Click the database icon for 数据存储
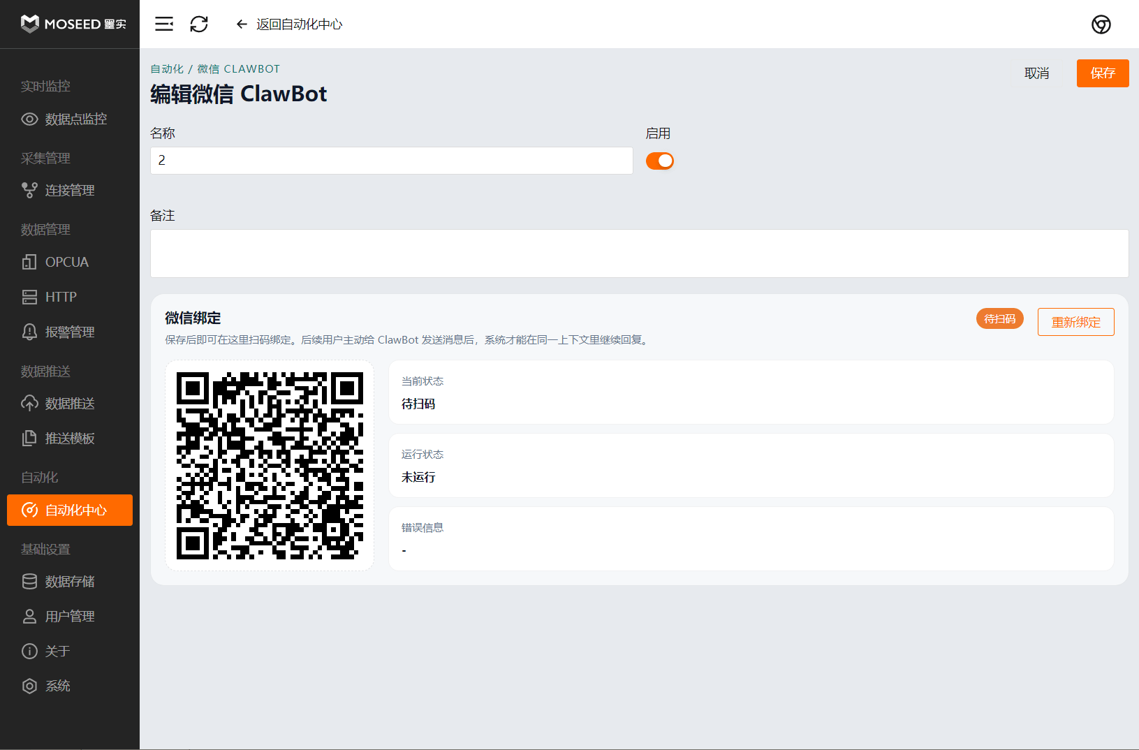 coord(29,582)
